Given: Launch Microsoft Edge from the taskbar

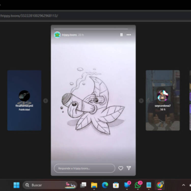Looking at the screenshot, I should click(105, 185).
